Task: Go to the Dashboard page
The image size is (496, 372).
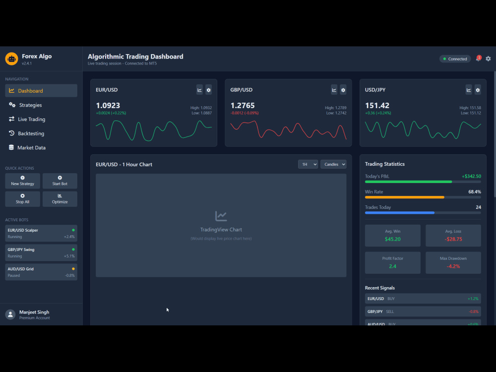Action: (41, 91)
